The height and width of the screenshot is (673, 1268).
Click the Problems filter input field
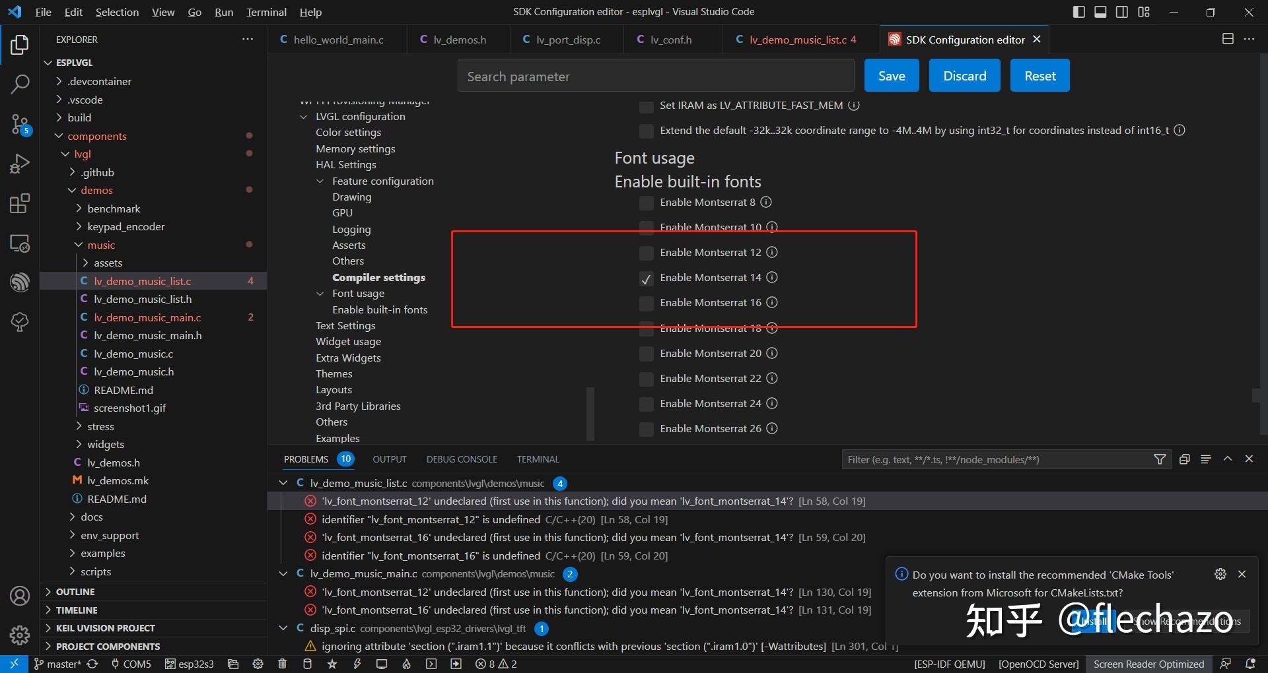point(997,459)
